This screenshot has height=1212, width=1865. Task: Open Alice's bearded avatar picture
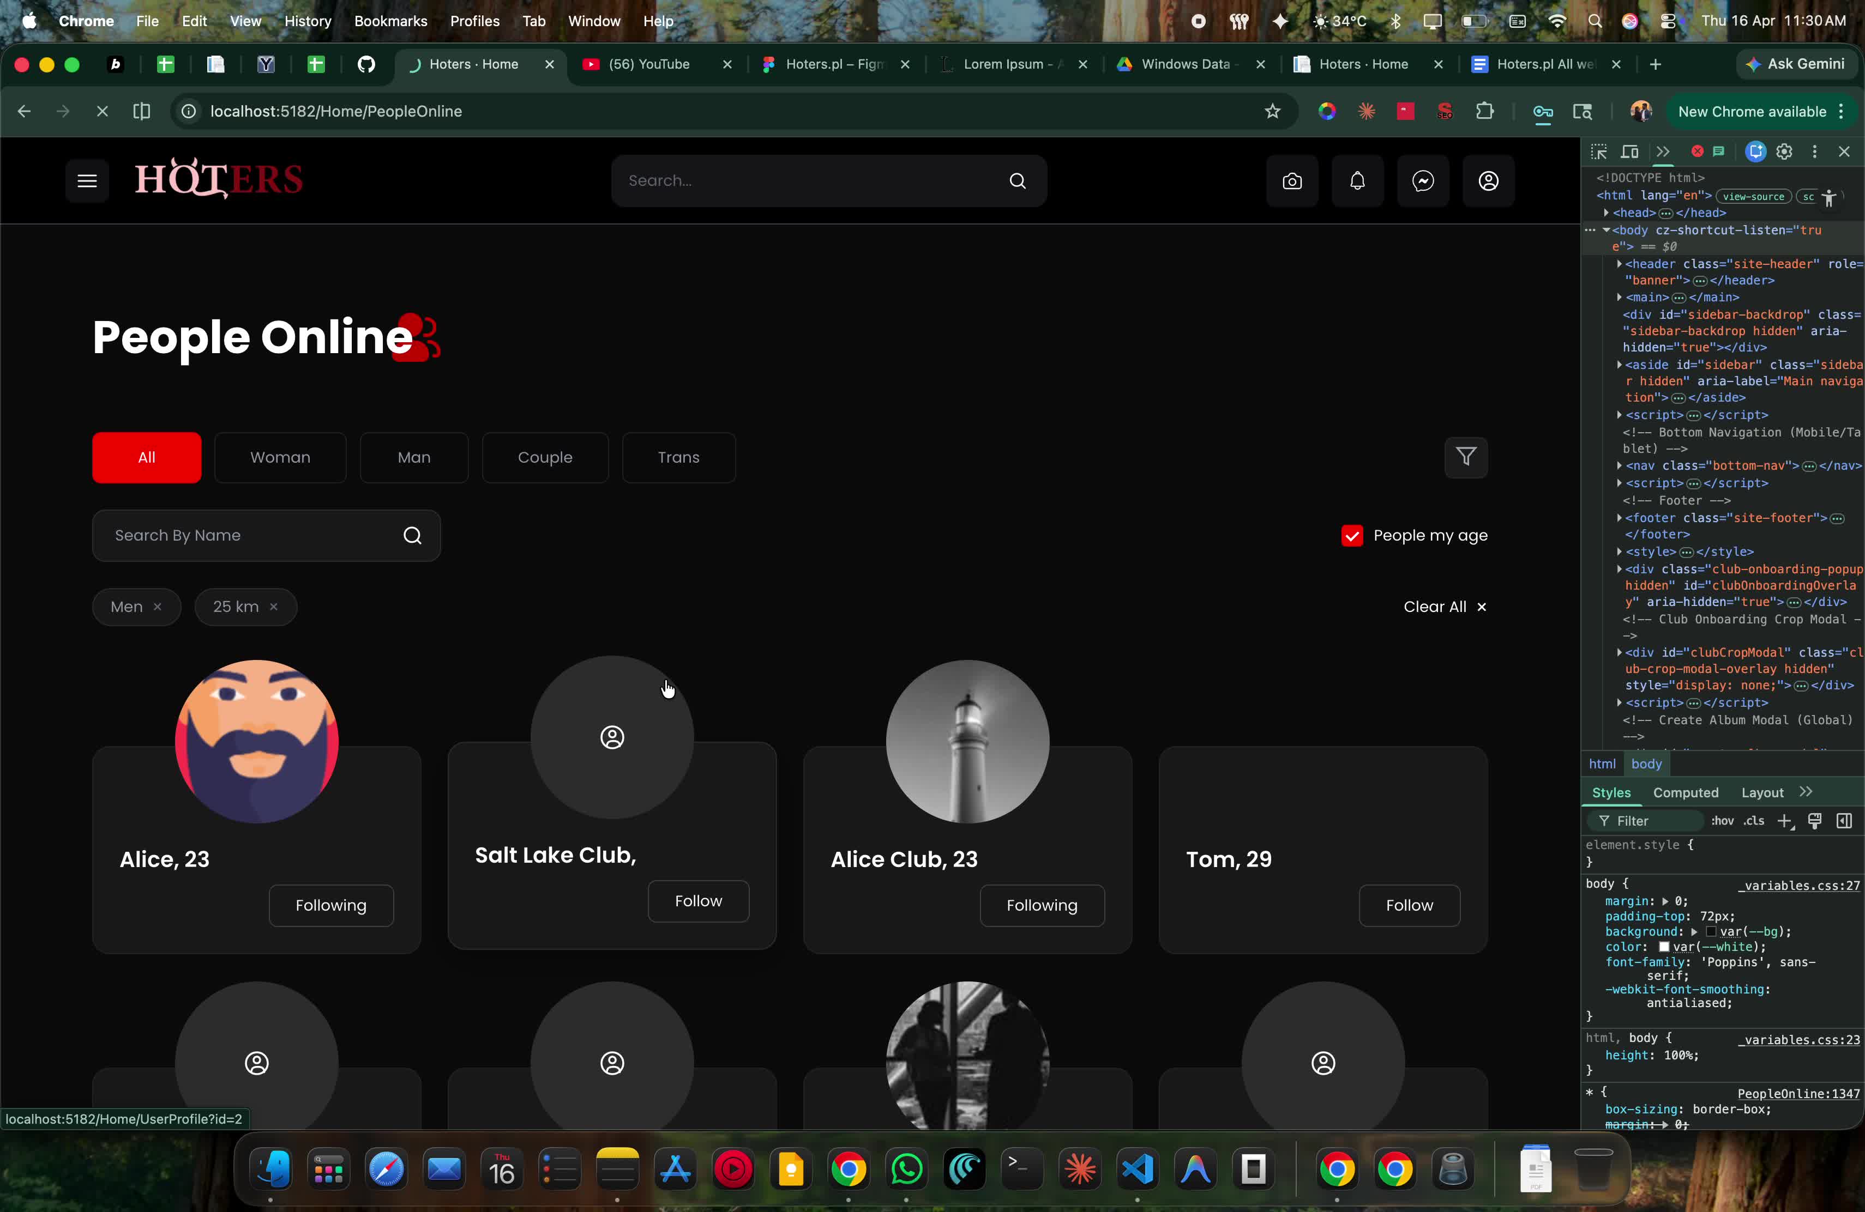click(257, 742)
